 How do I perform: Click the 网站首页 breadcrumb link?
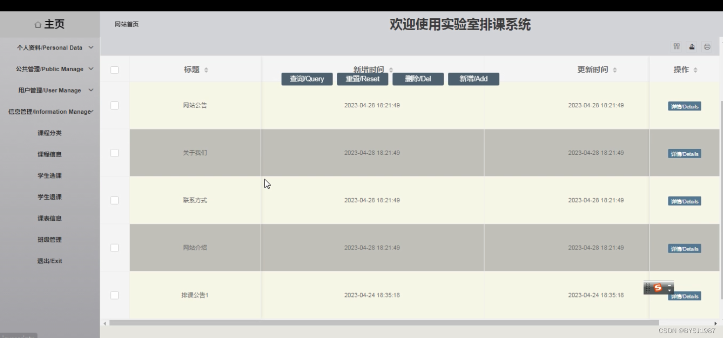(127, 24)
